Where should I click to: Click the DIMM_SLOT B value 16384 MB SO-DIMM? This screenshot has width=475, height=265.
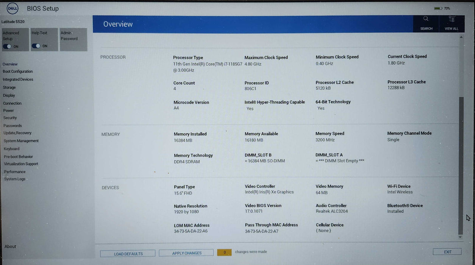pos(265,161)
